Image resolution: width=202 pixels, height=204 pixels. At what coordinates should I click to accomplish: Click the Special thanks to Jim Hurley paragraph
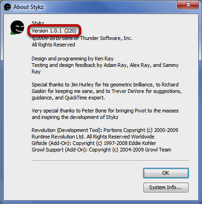[107, 91]
